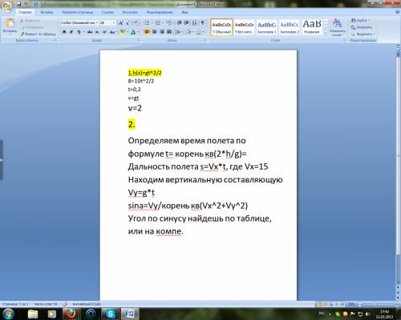Apply yellow text highlight color

[x=123, y=32]
